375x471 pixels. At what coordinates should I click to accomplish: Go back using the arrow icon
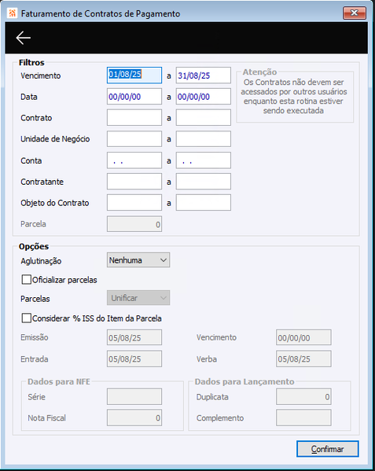(23, 38)
